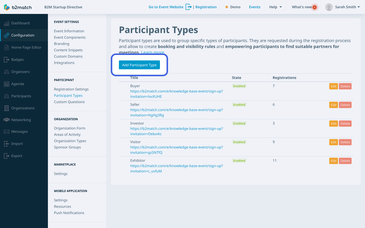365x228 pixels.
Task: Open the Networking section
Action: point(20,120)
